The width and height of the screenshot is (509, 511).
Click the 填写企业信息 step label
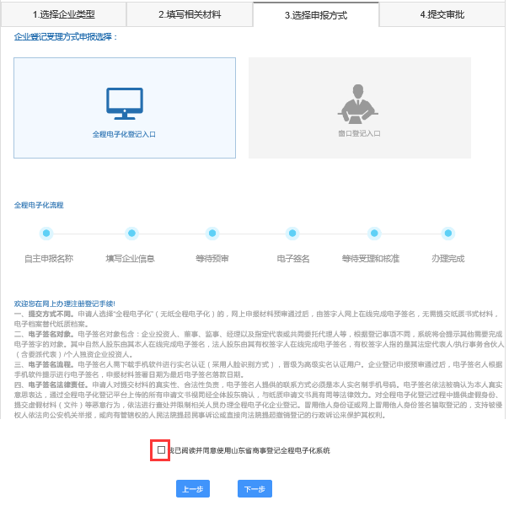point(130,259)
